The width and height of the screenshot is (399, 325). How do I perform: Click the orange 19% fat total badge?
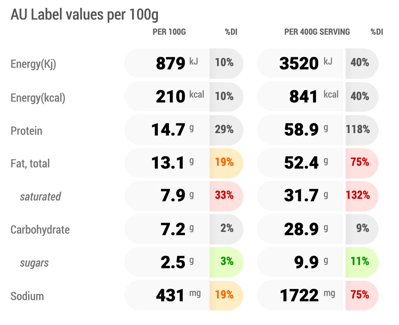(224, 162)
